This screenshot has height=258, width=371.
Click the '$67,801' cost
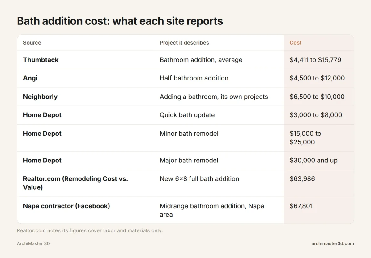coord(301,206)
